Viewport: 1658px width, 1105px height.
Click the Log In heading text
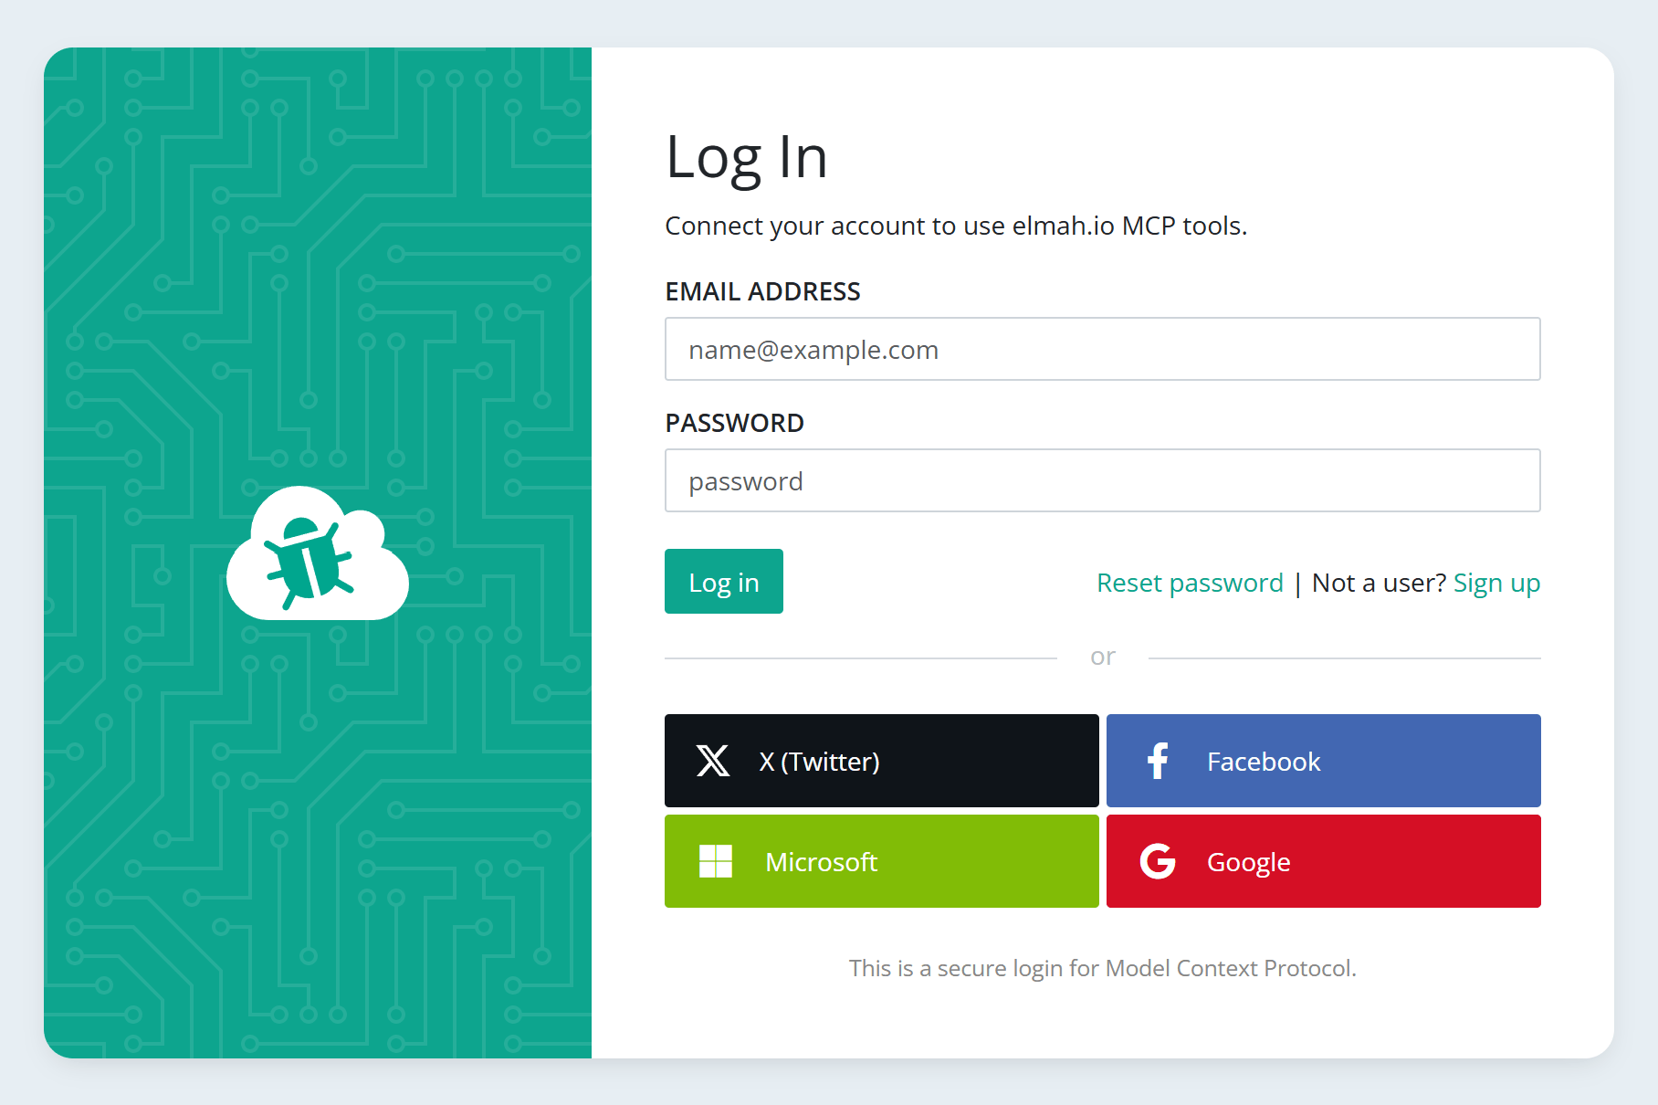[746, 158]
